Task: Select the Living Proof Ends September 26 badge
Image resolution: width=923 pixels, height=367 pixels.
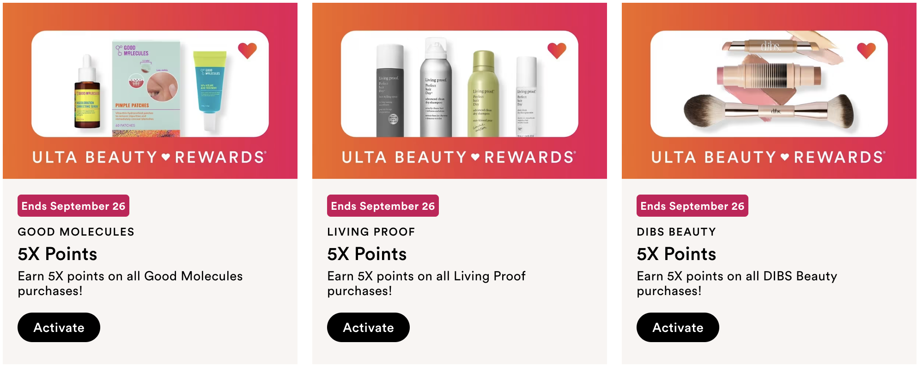Action: (383, 206)
